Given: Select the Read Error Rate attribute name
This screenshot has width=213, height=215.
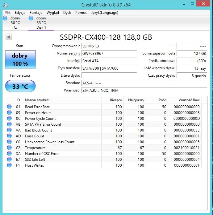Looking at the screenshot, I should (x=37, y=107).
